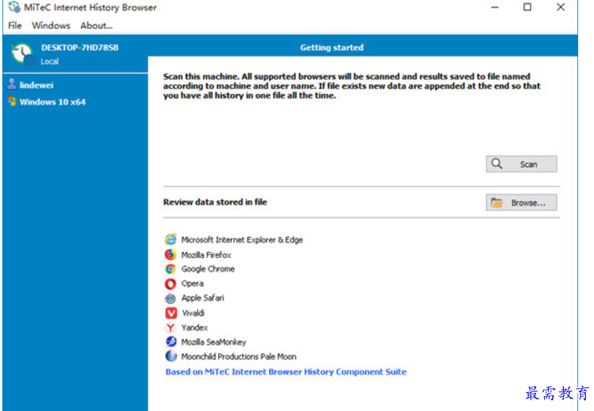Click the Microsoft Internet Explorer & Edge text

coord(242,240)
